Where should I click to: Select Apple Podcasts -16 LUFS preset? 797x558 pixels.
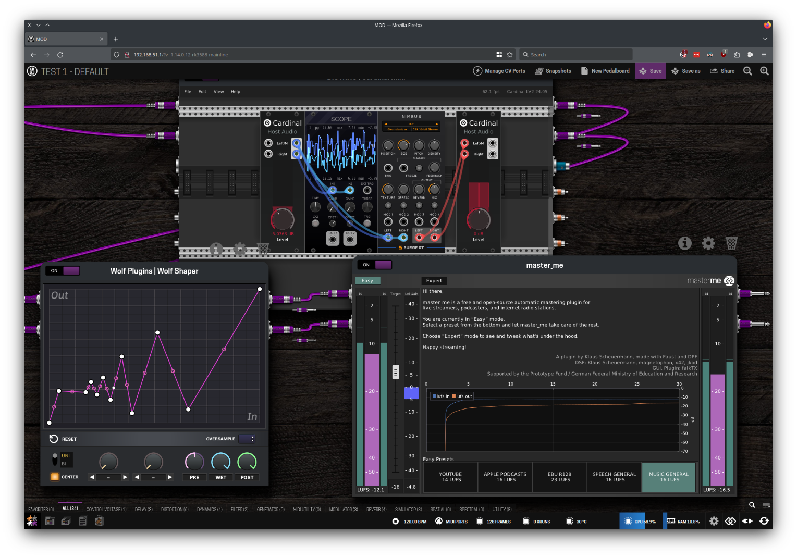(505, 477)
